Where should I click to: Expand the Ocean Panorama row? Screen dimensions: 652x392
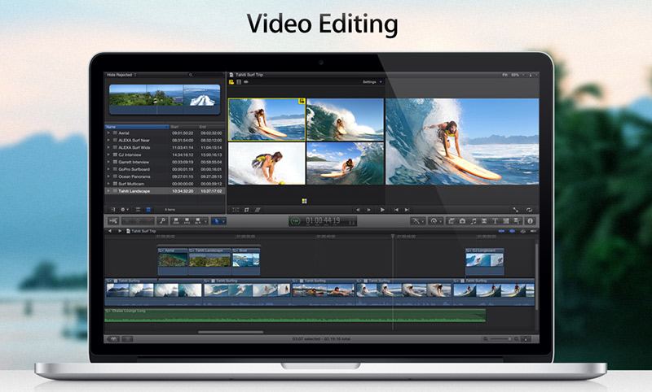[108, 176]
